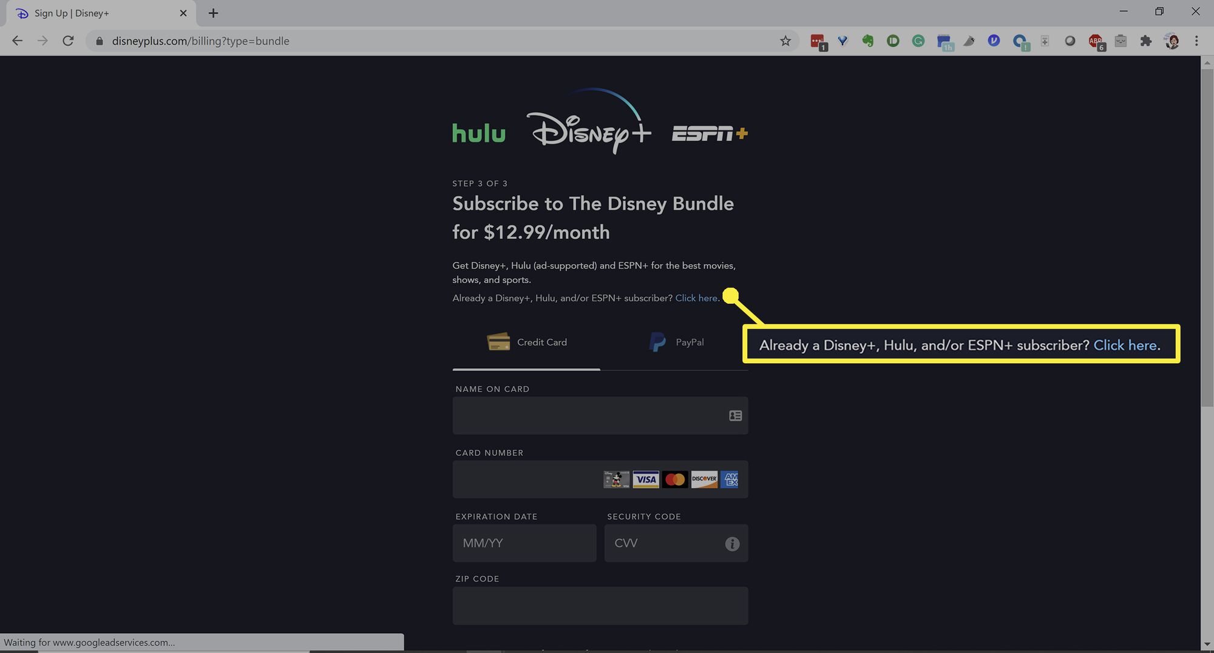
Task: Focus the Zip Code field
Action: (x=600, y=606)
